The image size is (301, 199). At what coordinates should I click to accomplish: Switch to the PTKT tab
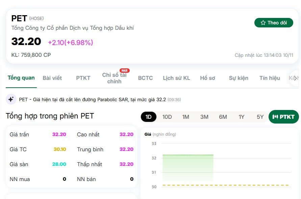point(83,78)
